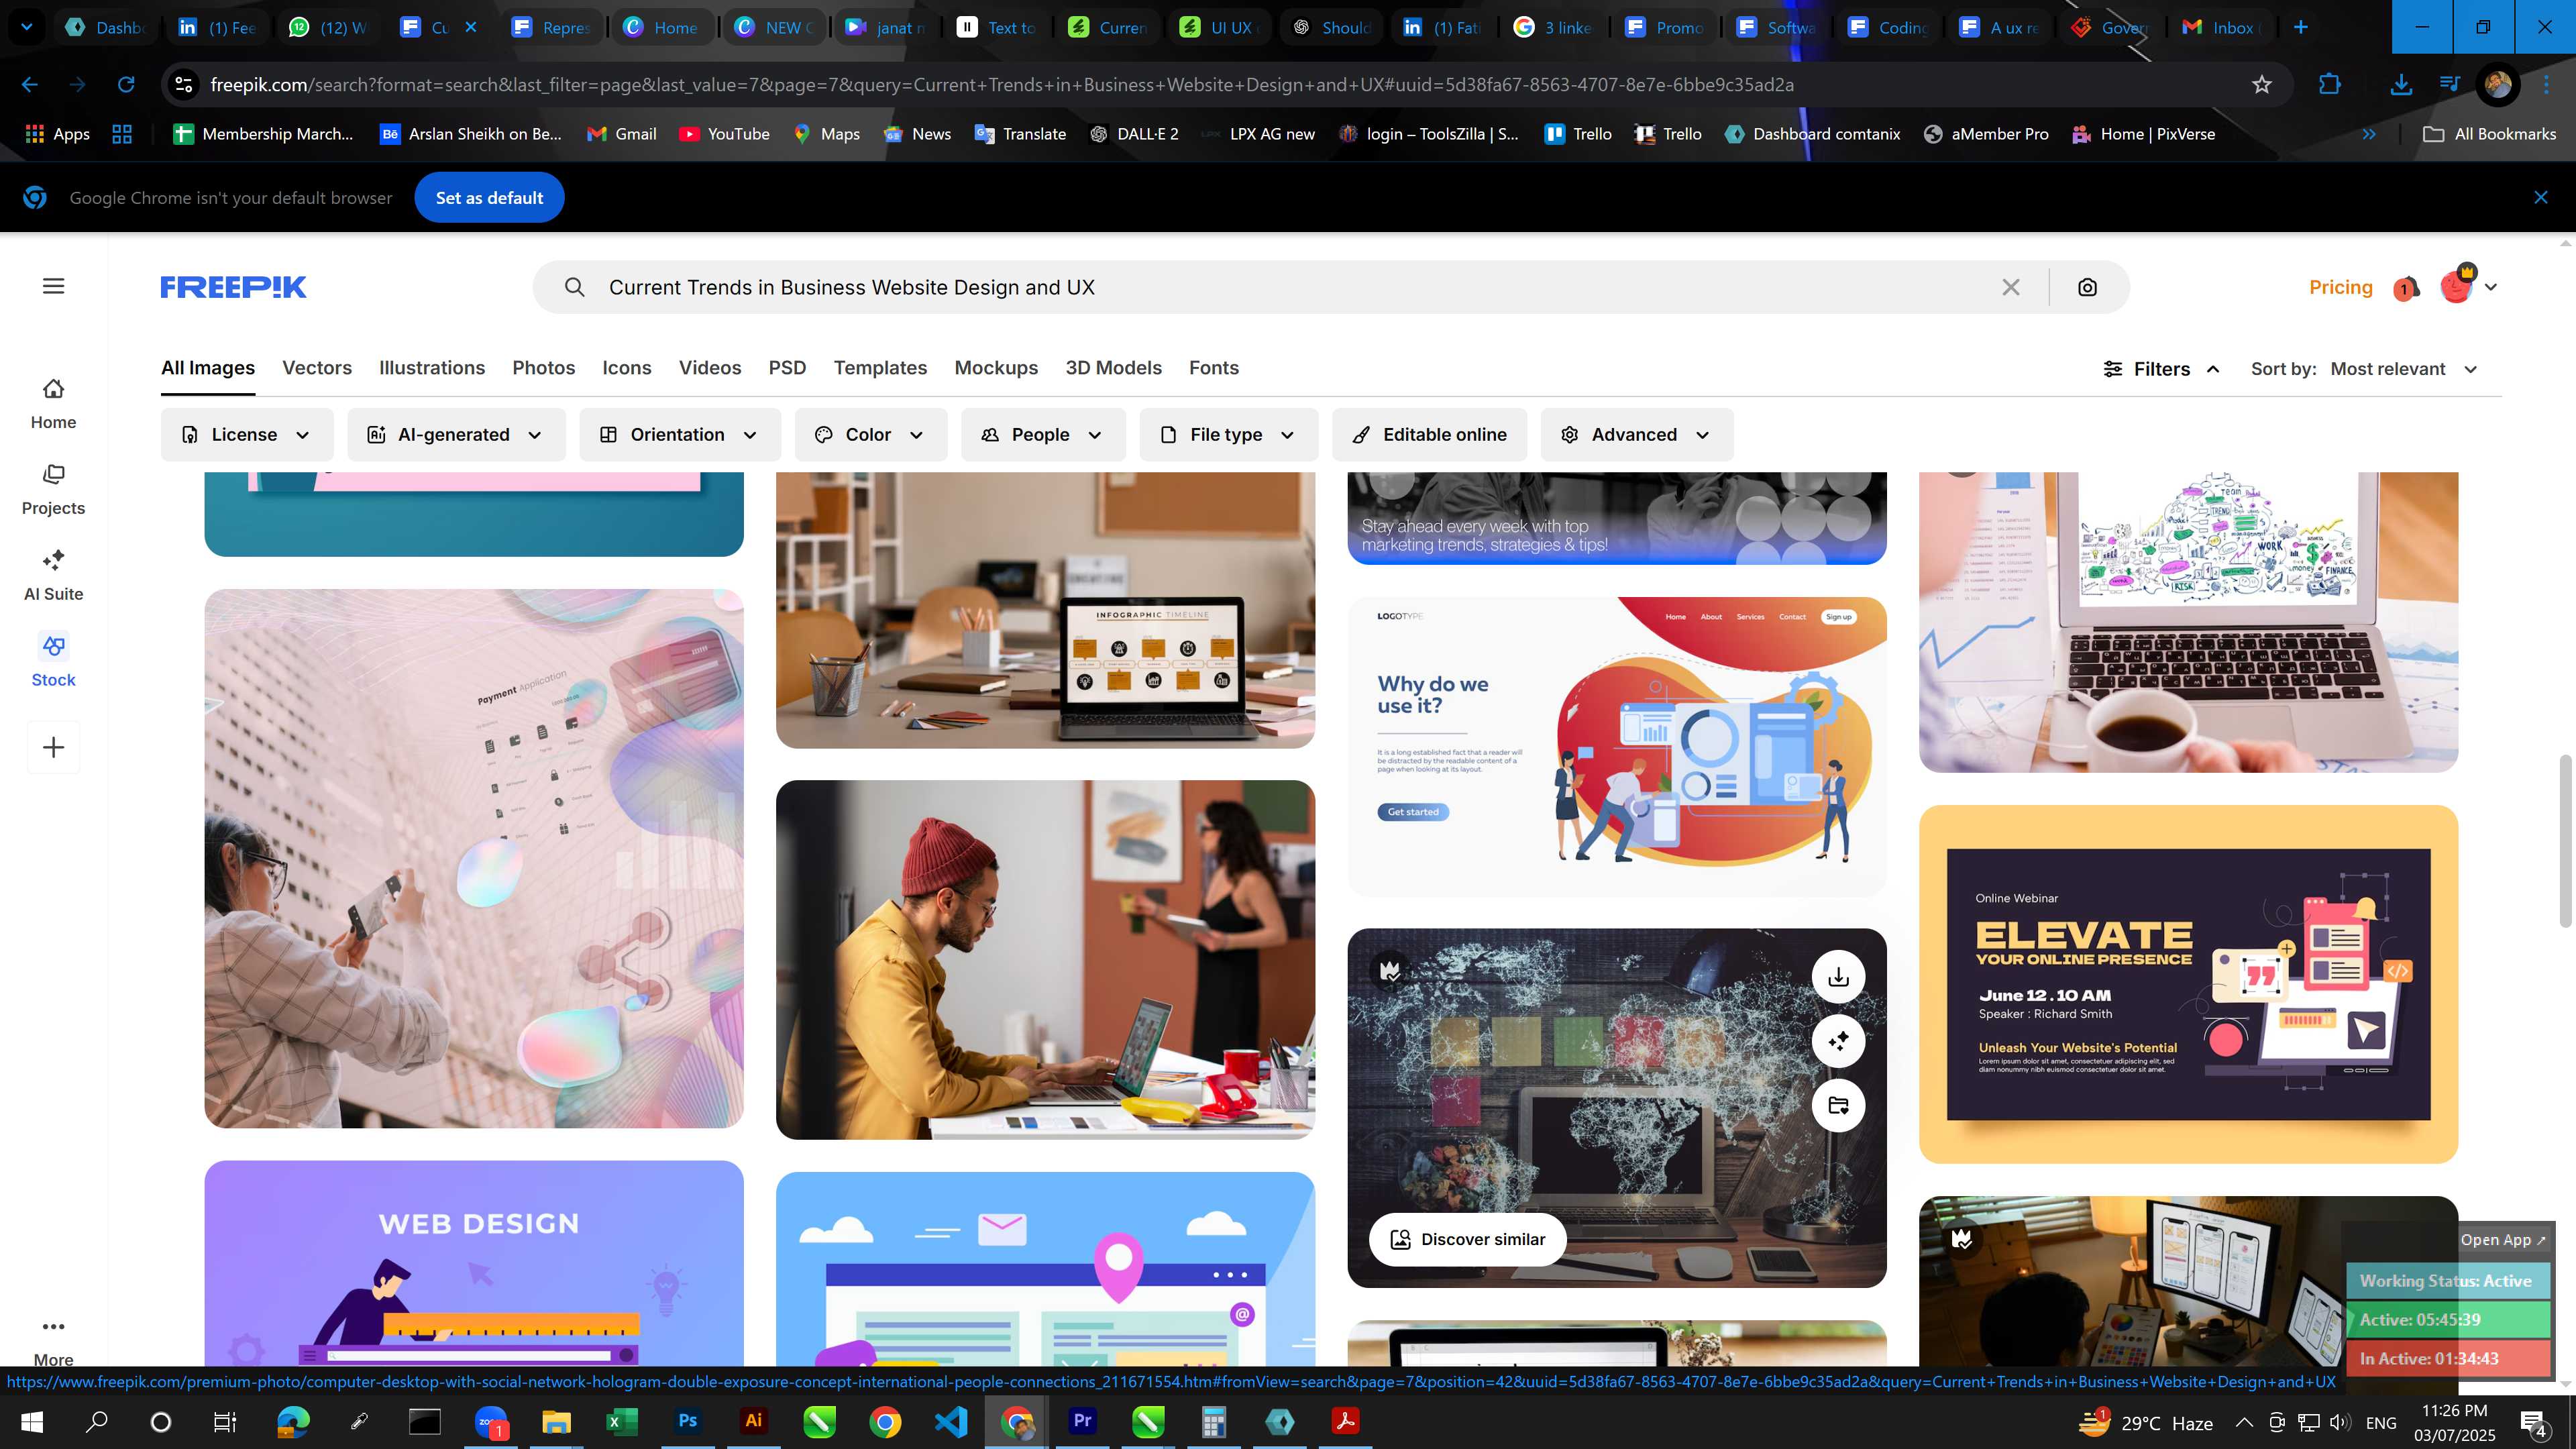Screen dimensions: 2576x1449
Task: Expand the Color filter dropdown
Action: coord(870,435)
